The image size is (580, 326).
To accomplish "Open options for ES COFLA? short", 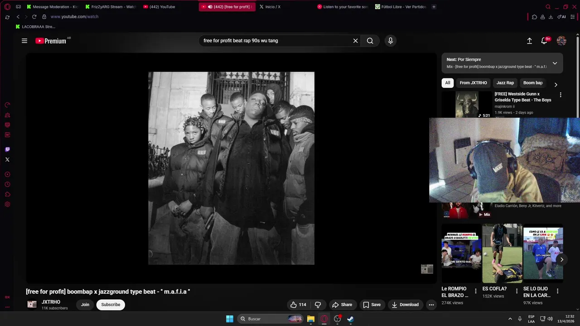I will [517, 291].
